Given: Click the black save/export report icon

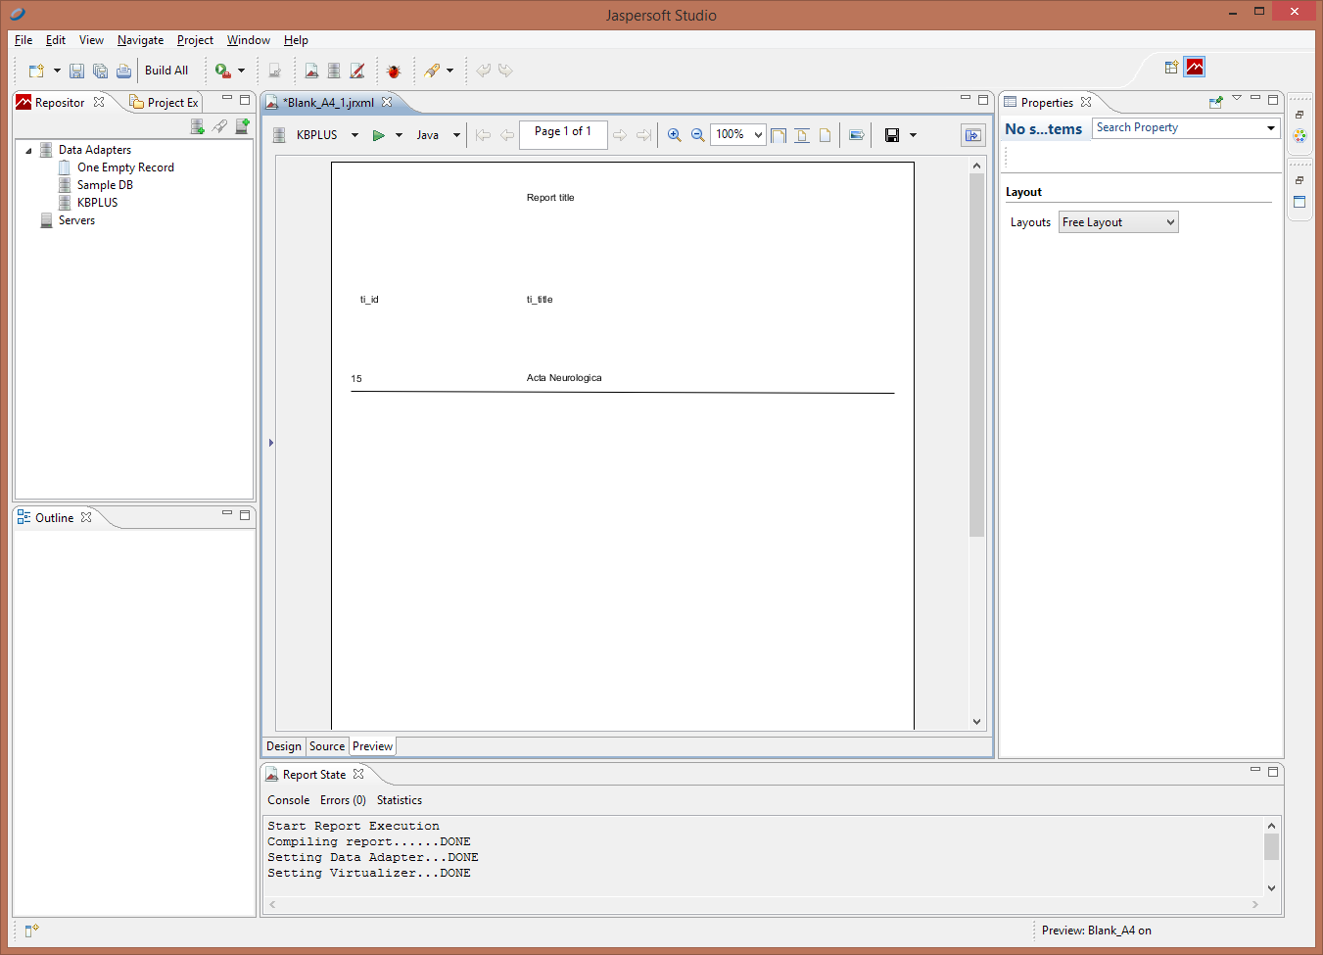Looking at the screenshot, I should pos(892,135).
